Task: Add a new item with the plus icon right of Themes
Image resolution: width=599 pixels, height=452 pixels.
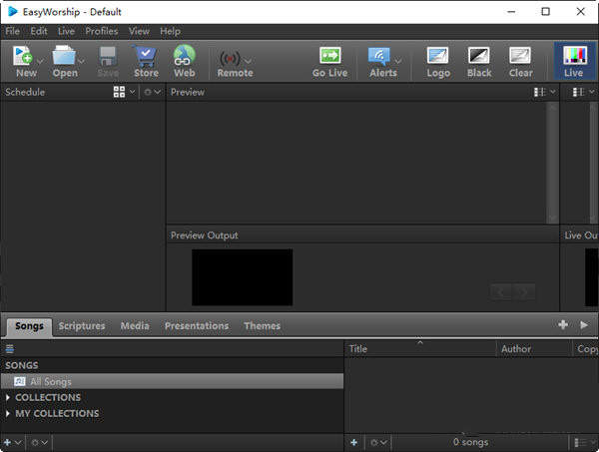Action: (563, 325)
